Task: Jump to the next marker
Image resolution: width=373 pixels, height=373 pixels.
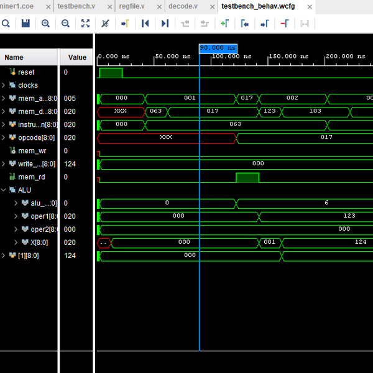Action: coord(265,24)
